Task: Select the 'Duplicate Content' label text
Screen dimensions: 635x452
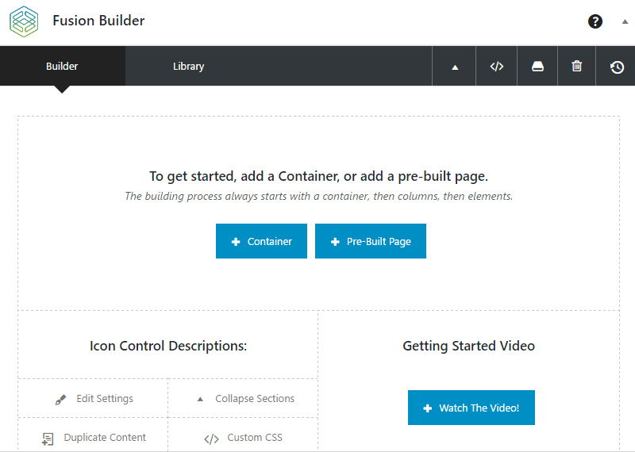Action: [105, 438]
